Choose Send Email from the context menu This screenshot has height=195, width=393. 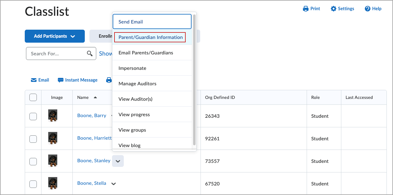pos(152,22)
